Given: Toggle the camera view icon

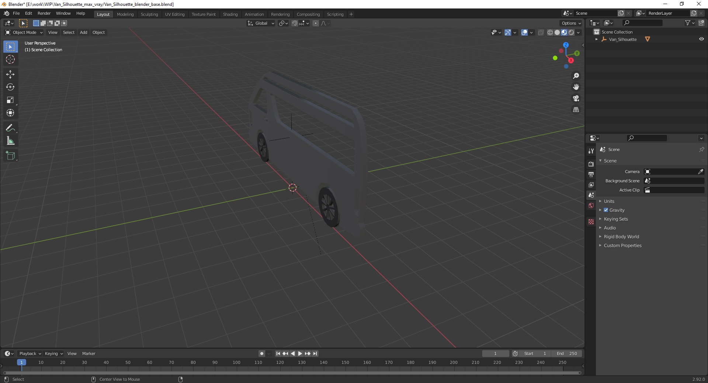Looking at the screenshot, I should (x=576, y=98).
